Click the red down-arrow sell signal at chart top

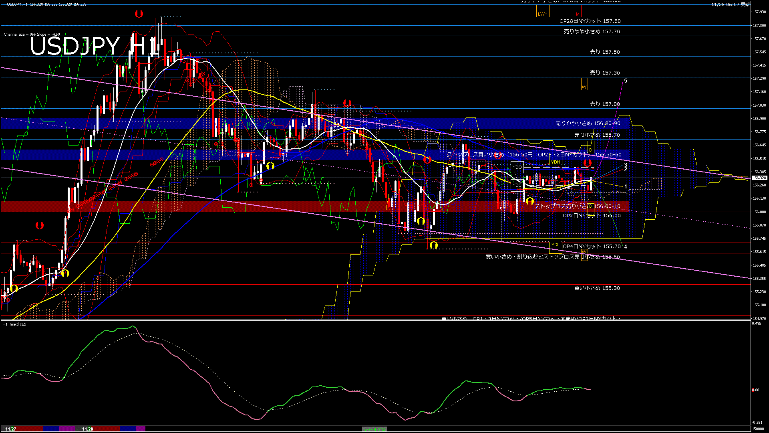tap(139, 13)
